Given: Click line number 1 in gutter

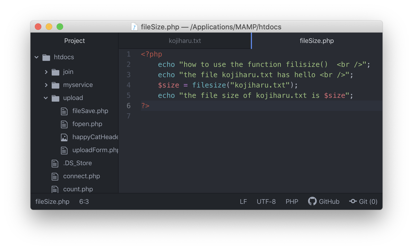Looking at the screenshot, I should (129, 54).
